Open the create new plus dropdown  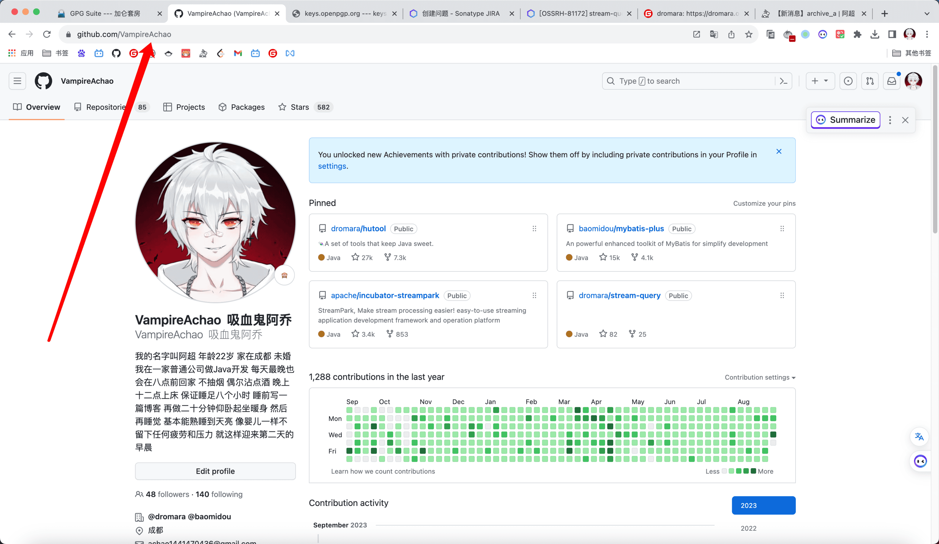[820, 81]
